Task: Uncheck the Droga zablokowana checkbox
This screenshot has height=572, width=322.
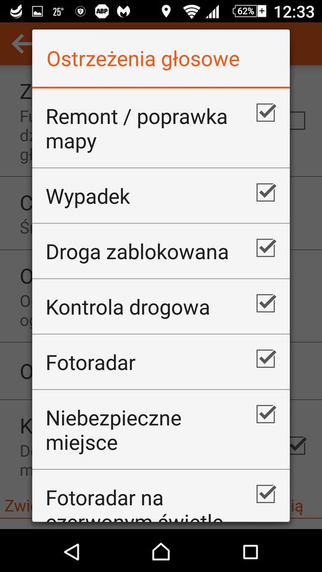Action: click(x=266, y=248)
